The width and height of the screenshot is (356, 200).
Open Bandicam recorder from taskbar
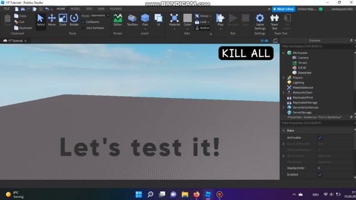[220, 194]
